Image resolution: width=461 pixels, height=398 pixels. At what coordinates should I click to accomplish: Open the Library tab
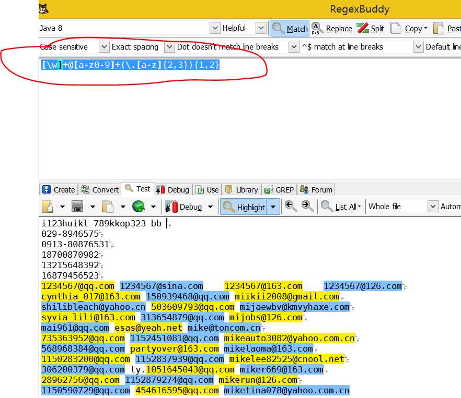[241, 189]
